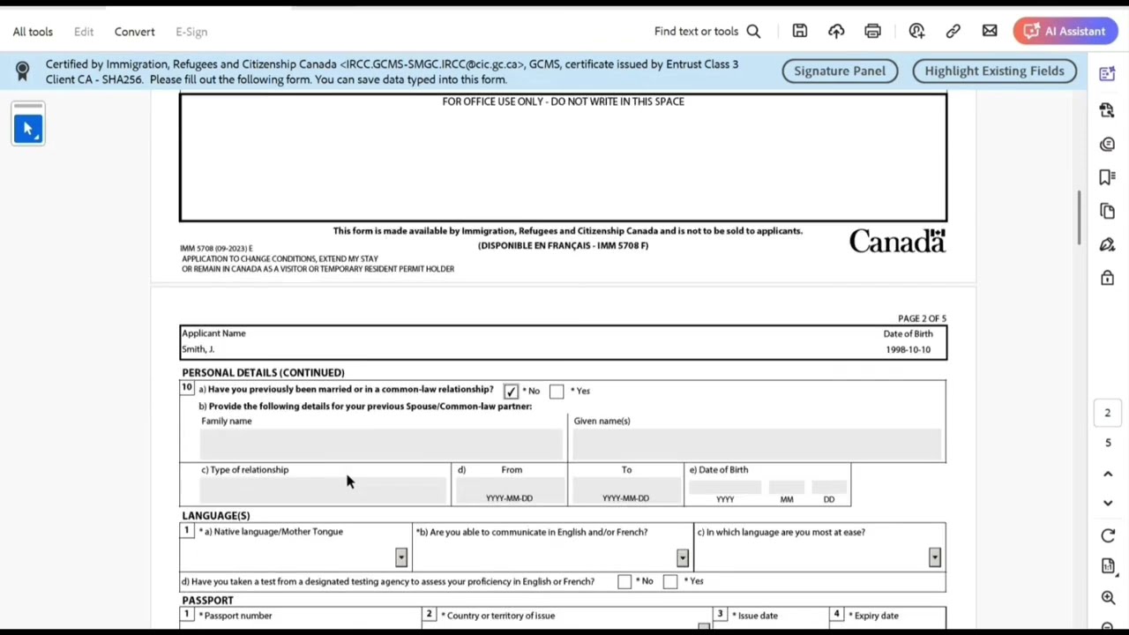This screenshot has height=635, width=1129.
Task: Click the total page count 5
Action: pos(1108,443)
